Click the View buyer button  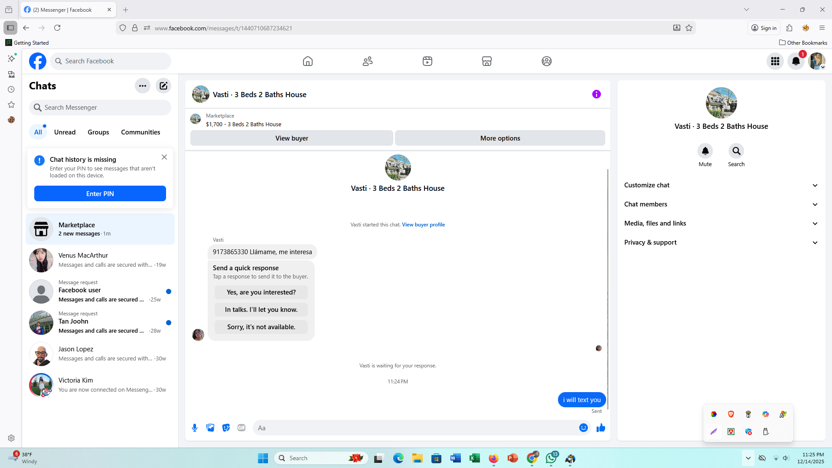coord(292,138)
